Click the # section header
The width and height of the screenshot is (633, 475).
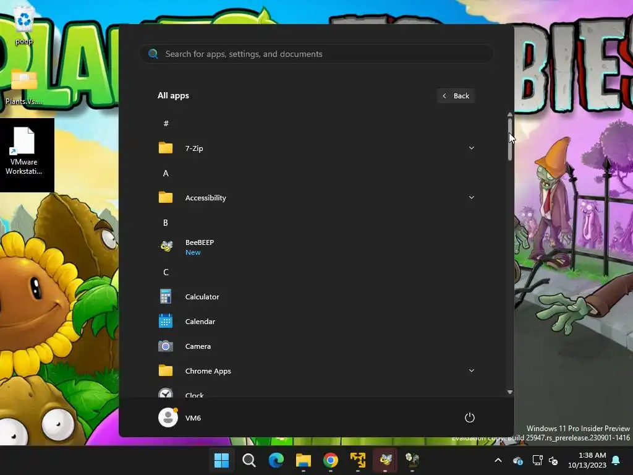[166, 123]
